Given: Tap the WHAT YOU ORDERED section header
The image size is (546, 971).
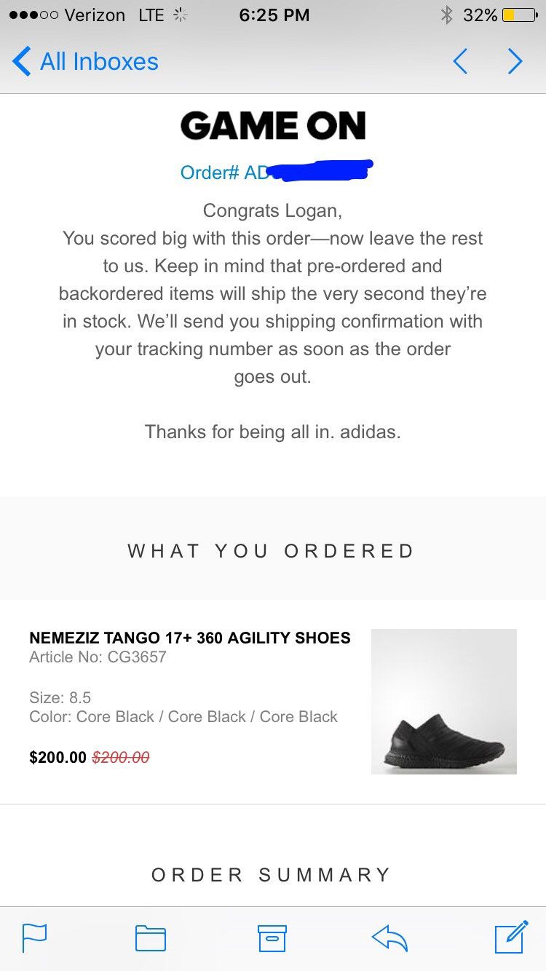Looking at the screenshot, I should click(x=272, y=551).
